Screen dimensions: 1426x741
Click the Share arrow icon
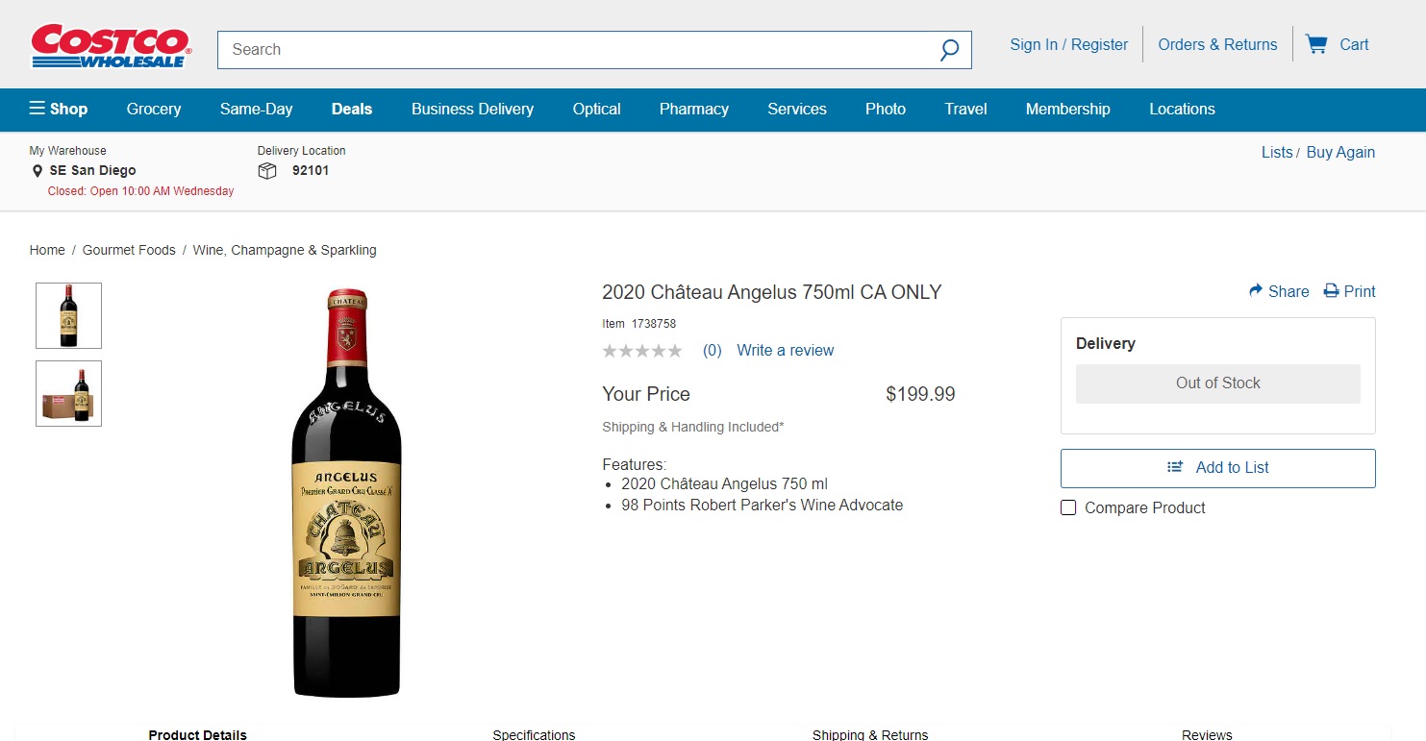click(1256, 291)
